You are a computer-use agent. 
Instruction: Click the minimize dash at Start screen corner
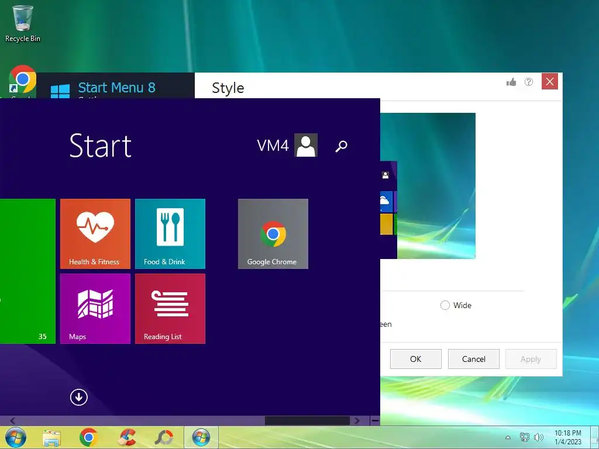coord(375,421)
